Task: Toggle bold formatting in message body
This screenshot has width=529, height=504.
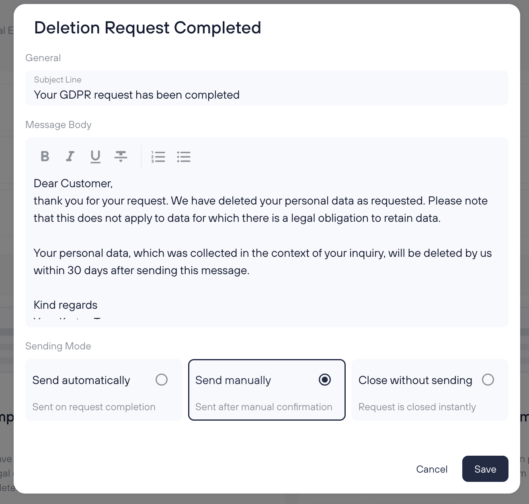Action: coord(45,156)
